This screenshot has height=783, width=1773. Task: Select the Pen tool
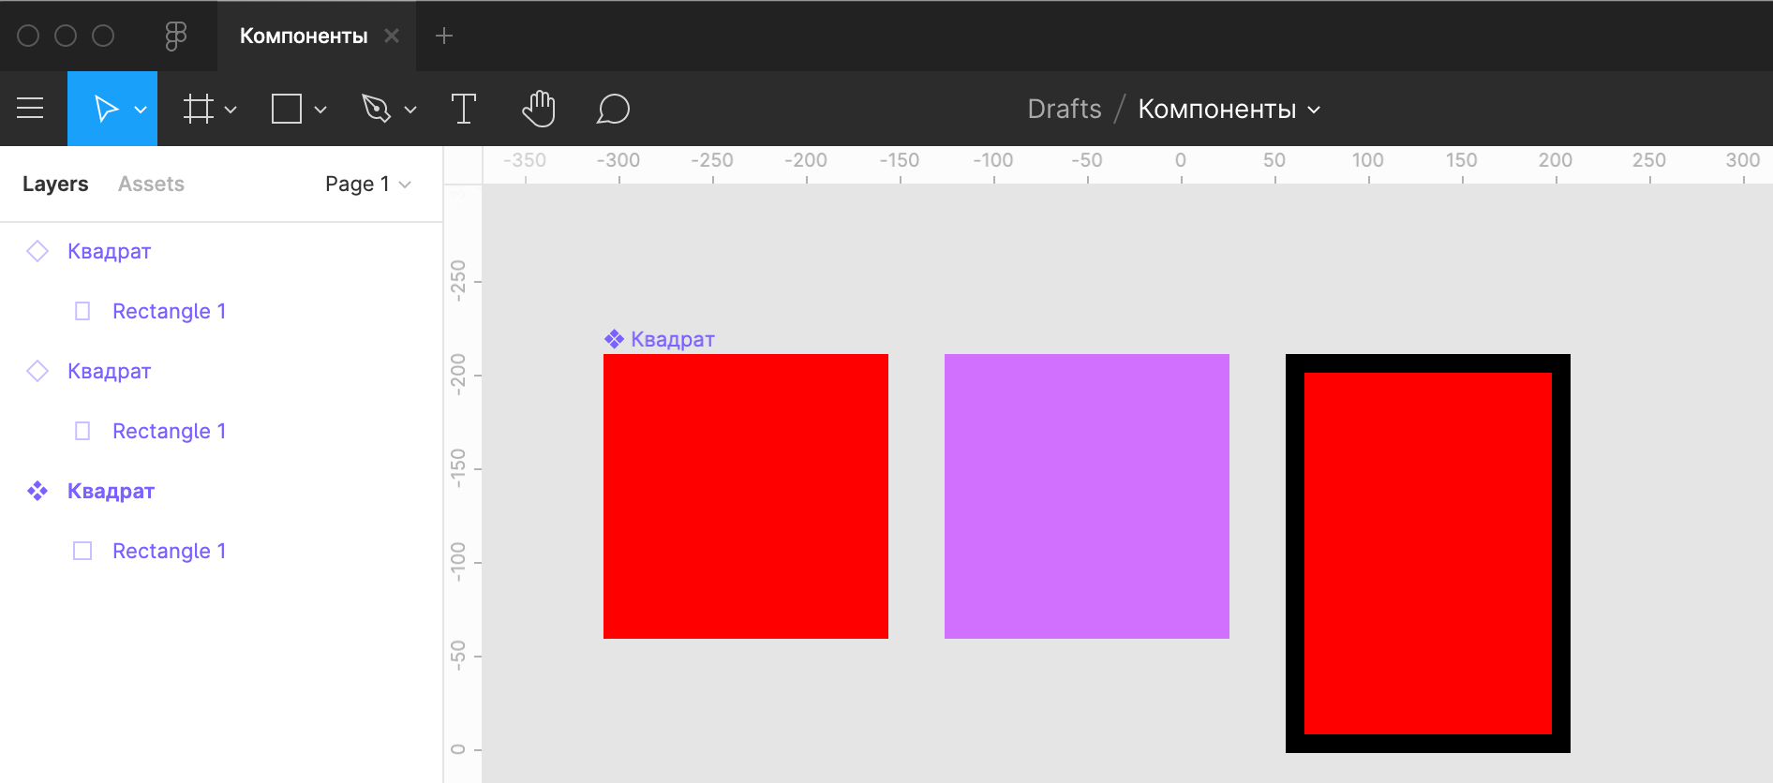pos(376,109)
